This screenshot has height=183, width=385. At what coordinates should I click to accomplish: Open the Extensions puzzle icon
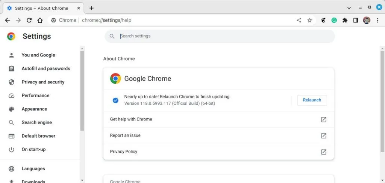pyautogui.click(x=345, y=20)
